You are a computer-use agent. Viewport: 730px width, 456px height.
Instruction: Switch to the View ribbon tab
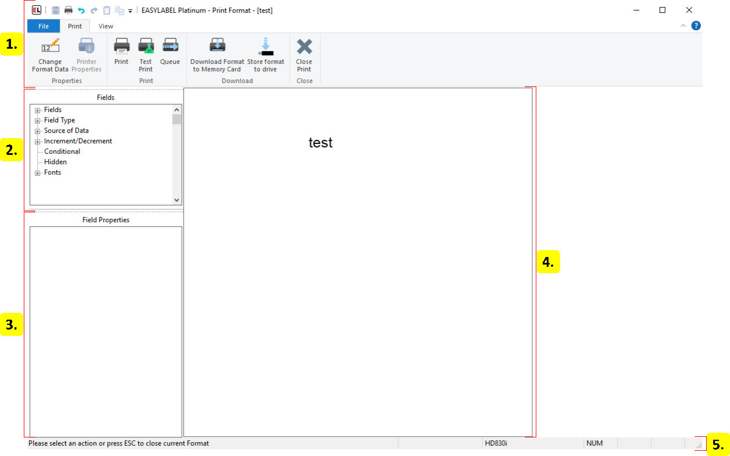(x=106, y=26)
